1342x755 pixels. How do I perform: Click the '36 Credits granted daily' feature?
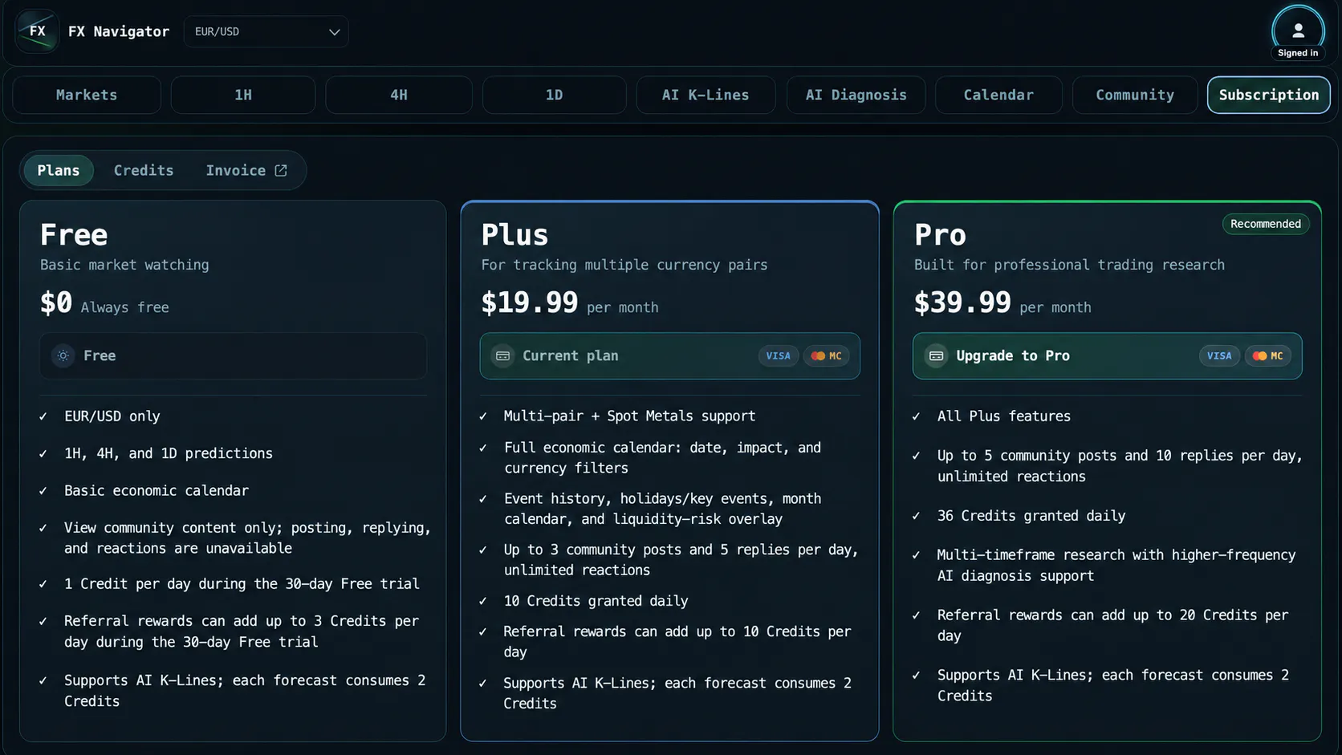(x=1031, y=516)
